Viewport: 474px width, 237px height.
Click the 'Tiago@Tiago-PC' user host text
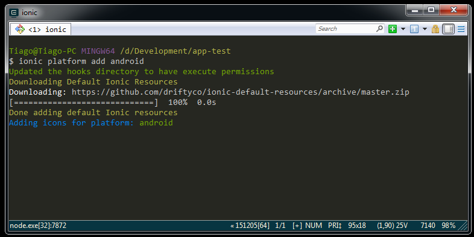coord(43,51)
